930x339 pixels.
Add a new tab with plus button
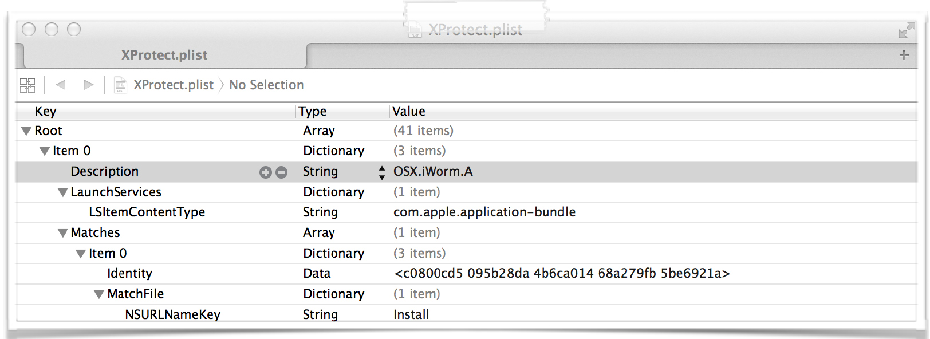904,55
